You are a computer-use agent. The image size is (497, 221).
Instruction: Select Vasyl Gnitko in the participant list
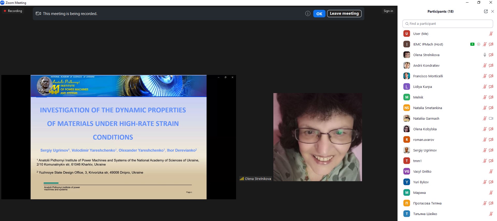point(422,171)
